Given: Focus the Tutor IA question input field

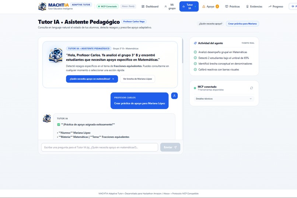Looking at the screenshot, I should point(99,147).
